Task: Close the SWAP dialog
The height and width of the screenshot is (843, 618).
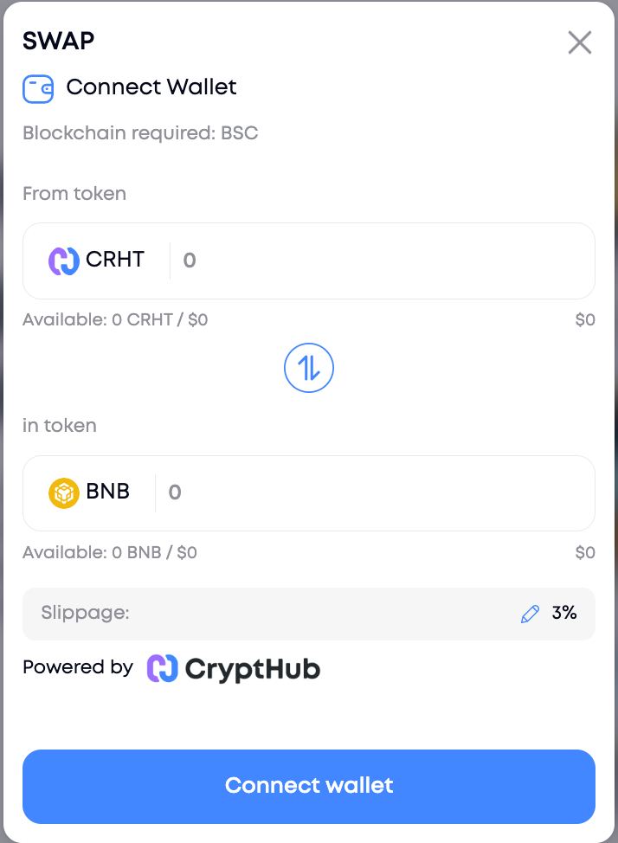Action: 579,42
